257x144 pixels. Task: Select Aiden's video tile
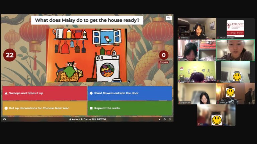point(235,94)
